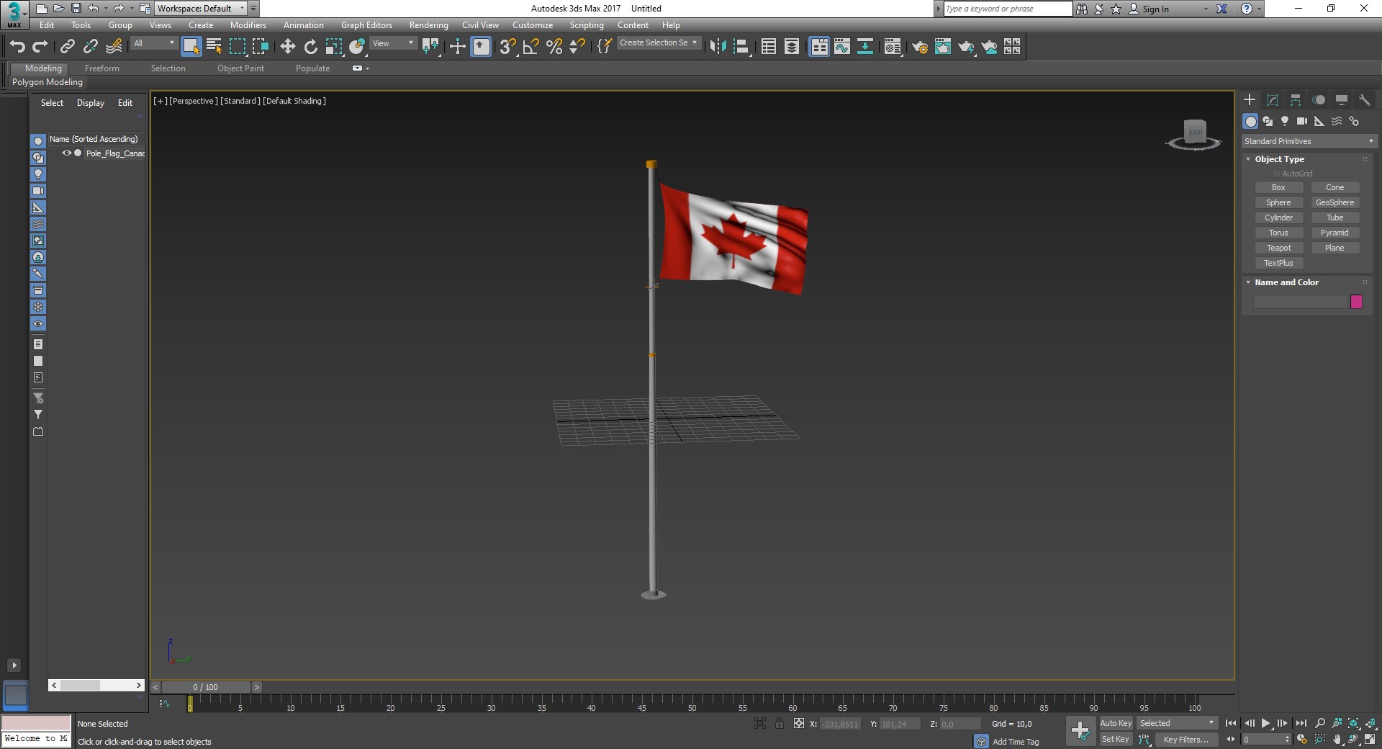Open the Create Selection Set dropdown
1382x749 pixels.
click(658, 43)
